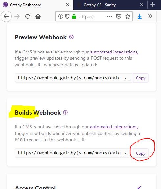161x189 pixels.
Task: Open the downloads arrow icon
Action: [x=140, y=16]
